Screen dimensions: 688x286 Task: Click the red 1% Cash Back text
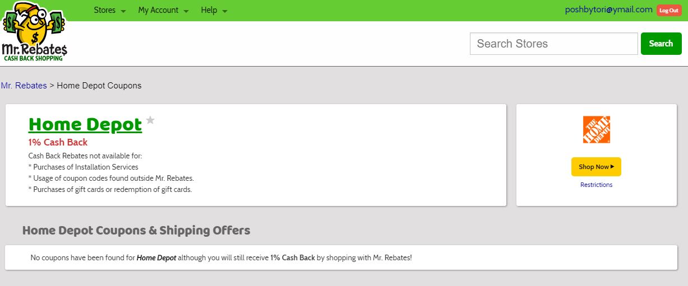58,142
